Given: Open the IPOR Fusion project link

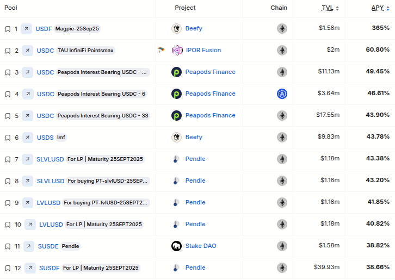Looking at the screenshot, I should (x=203, y=50).
